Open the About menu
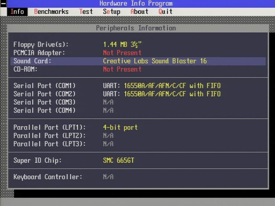 pyautogui.click(x=139, y=12)
